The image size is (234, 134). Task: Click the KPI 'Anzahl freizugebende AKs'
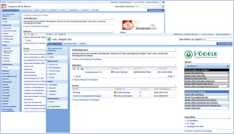[196, 97]
